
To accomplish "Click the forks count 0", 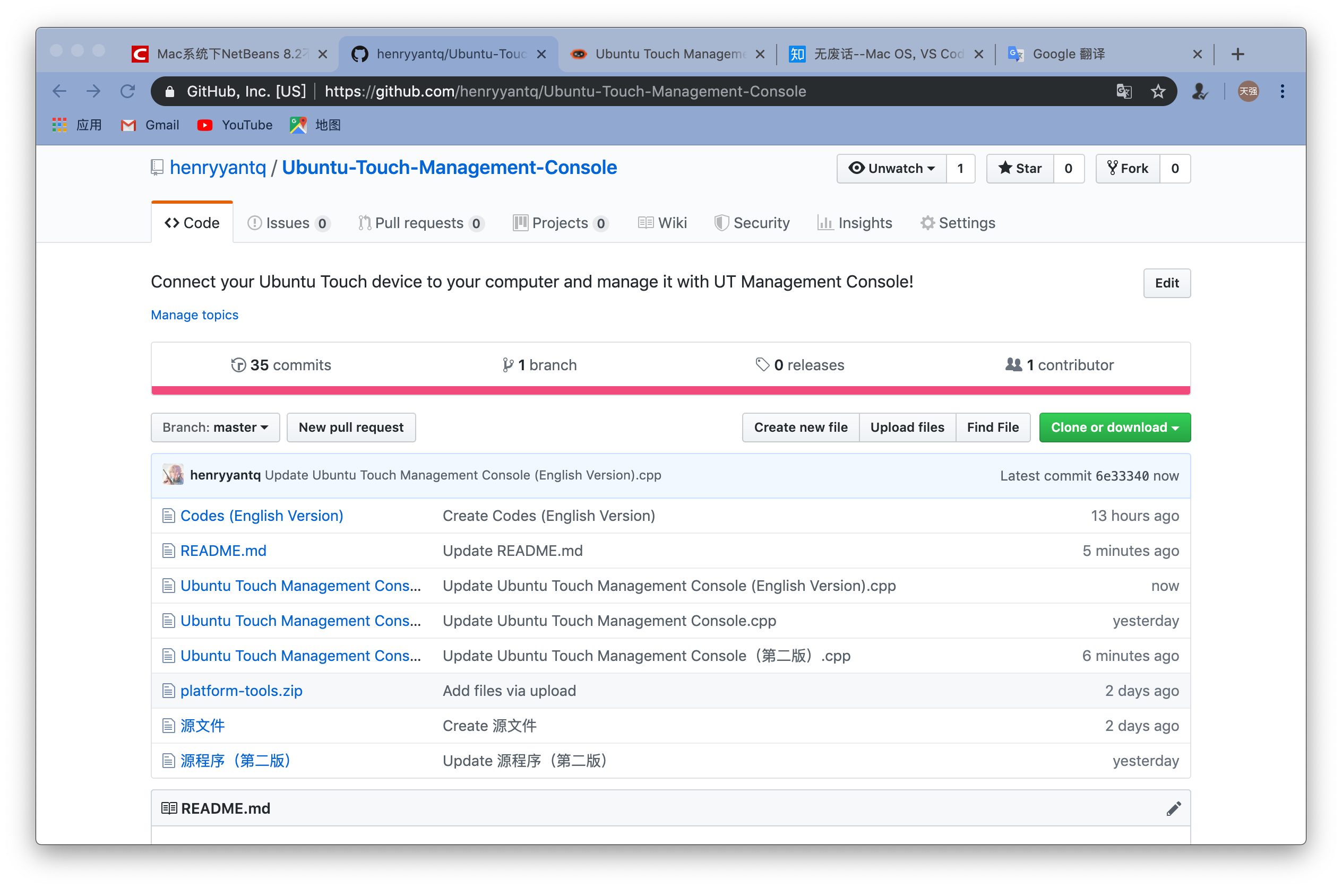I will click(1174, 168).
